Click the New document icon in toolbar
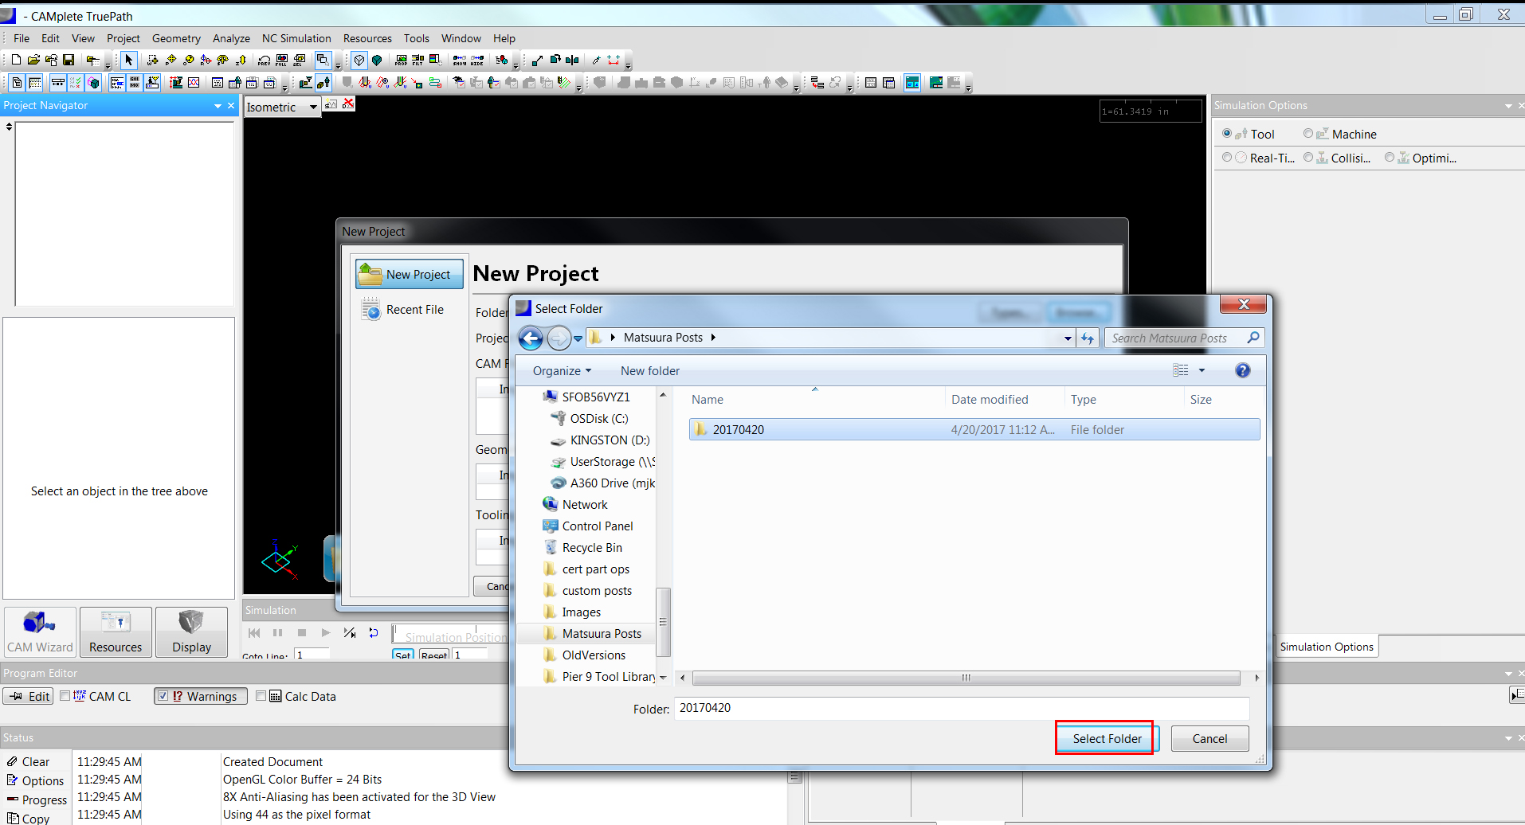This screenshot has width=1525, height=825. tap(16, 60)
